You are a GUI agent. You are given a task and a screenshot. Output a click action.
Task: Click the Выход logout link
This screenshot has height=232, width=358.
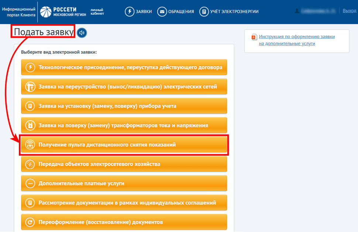(x=349, y=11)
